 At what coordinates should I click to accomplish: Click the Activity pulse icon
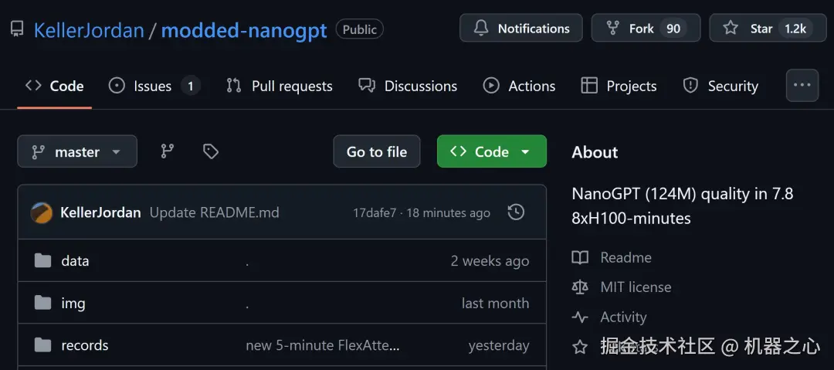tap(580, 317)
